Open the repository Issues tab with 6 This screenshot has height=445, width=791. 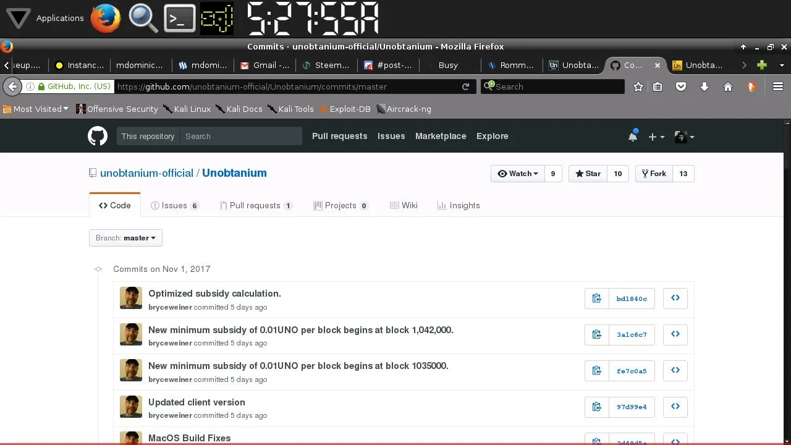click(175, 205)
